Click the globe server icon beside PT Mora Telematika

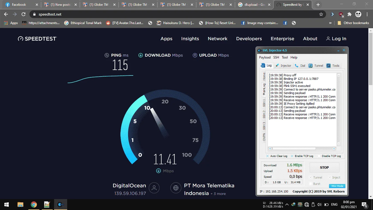(176, 188)
